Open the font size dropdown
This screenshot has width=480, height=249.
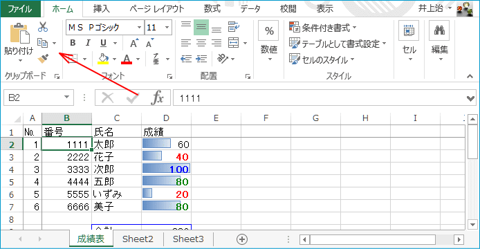167,27
